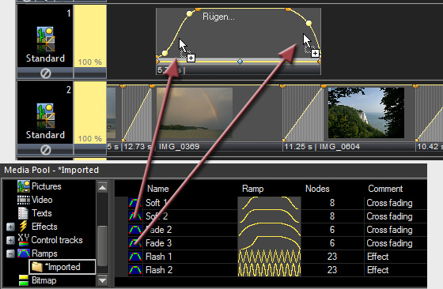
Task: Click the Soft 2 ramp icon
Action: pyautogui.click(x=135, y=216)
